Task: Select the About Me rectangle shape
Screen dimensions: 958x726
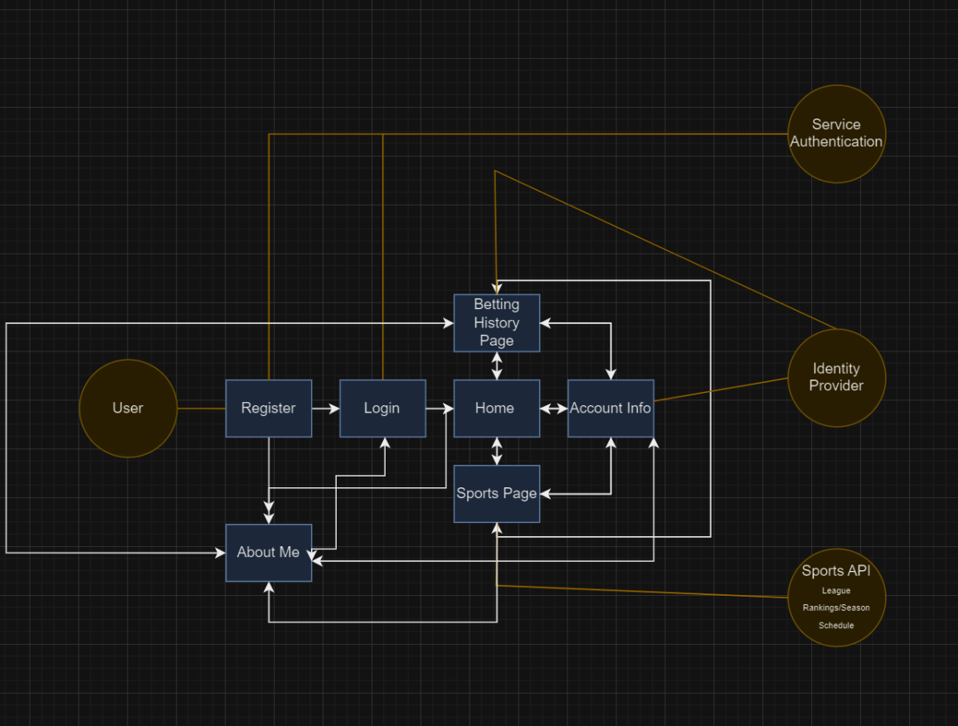Action: point(268,552)
